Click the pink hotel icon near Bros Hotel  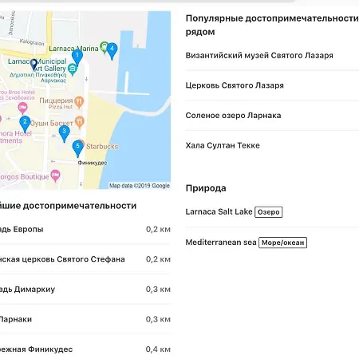(22, 108)
